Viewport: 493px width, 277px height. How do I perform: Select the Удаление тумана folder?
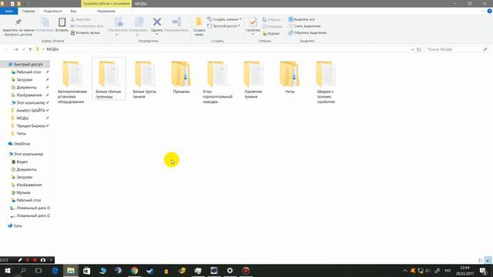point(253,79)
